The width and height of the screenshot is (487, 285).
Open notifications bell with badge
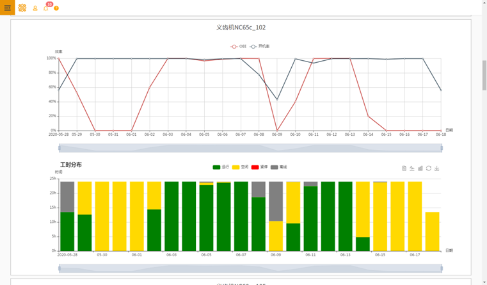[46, 8]
